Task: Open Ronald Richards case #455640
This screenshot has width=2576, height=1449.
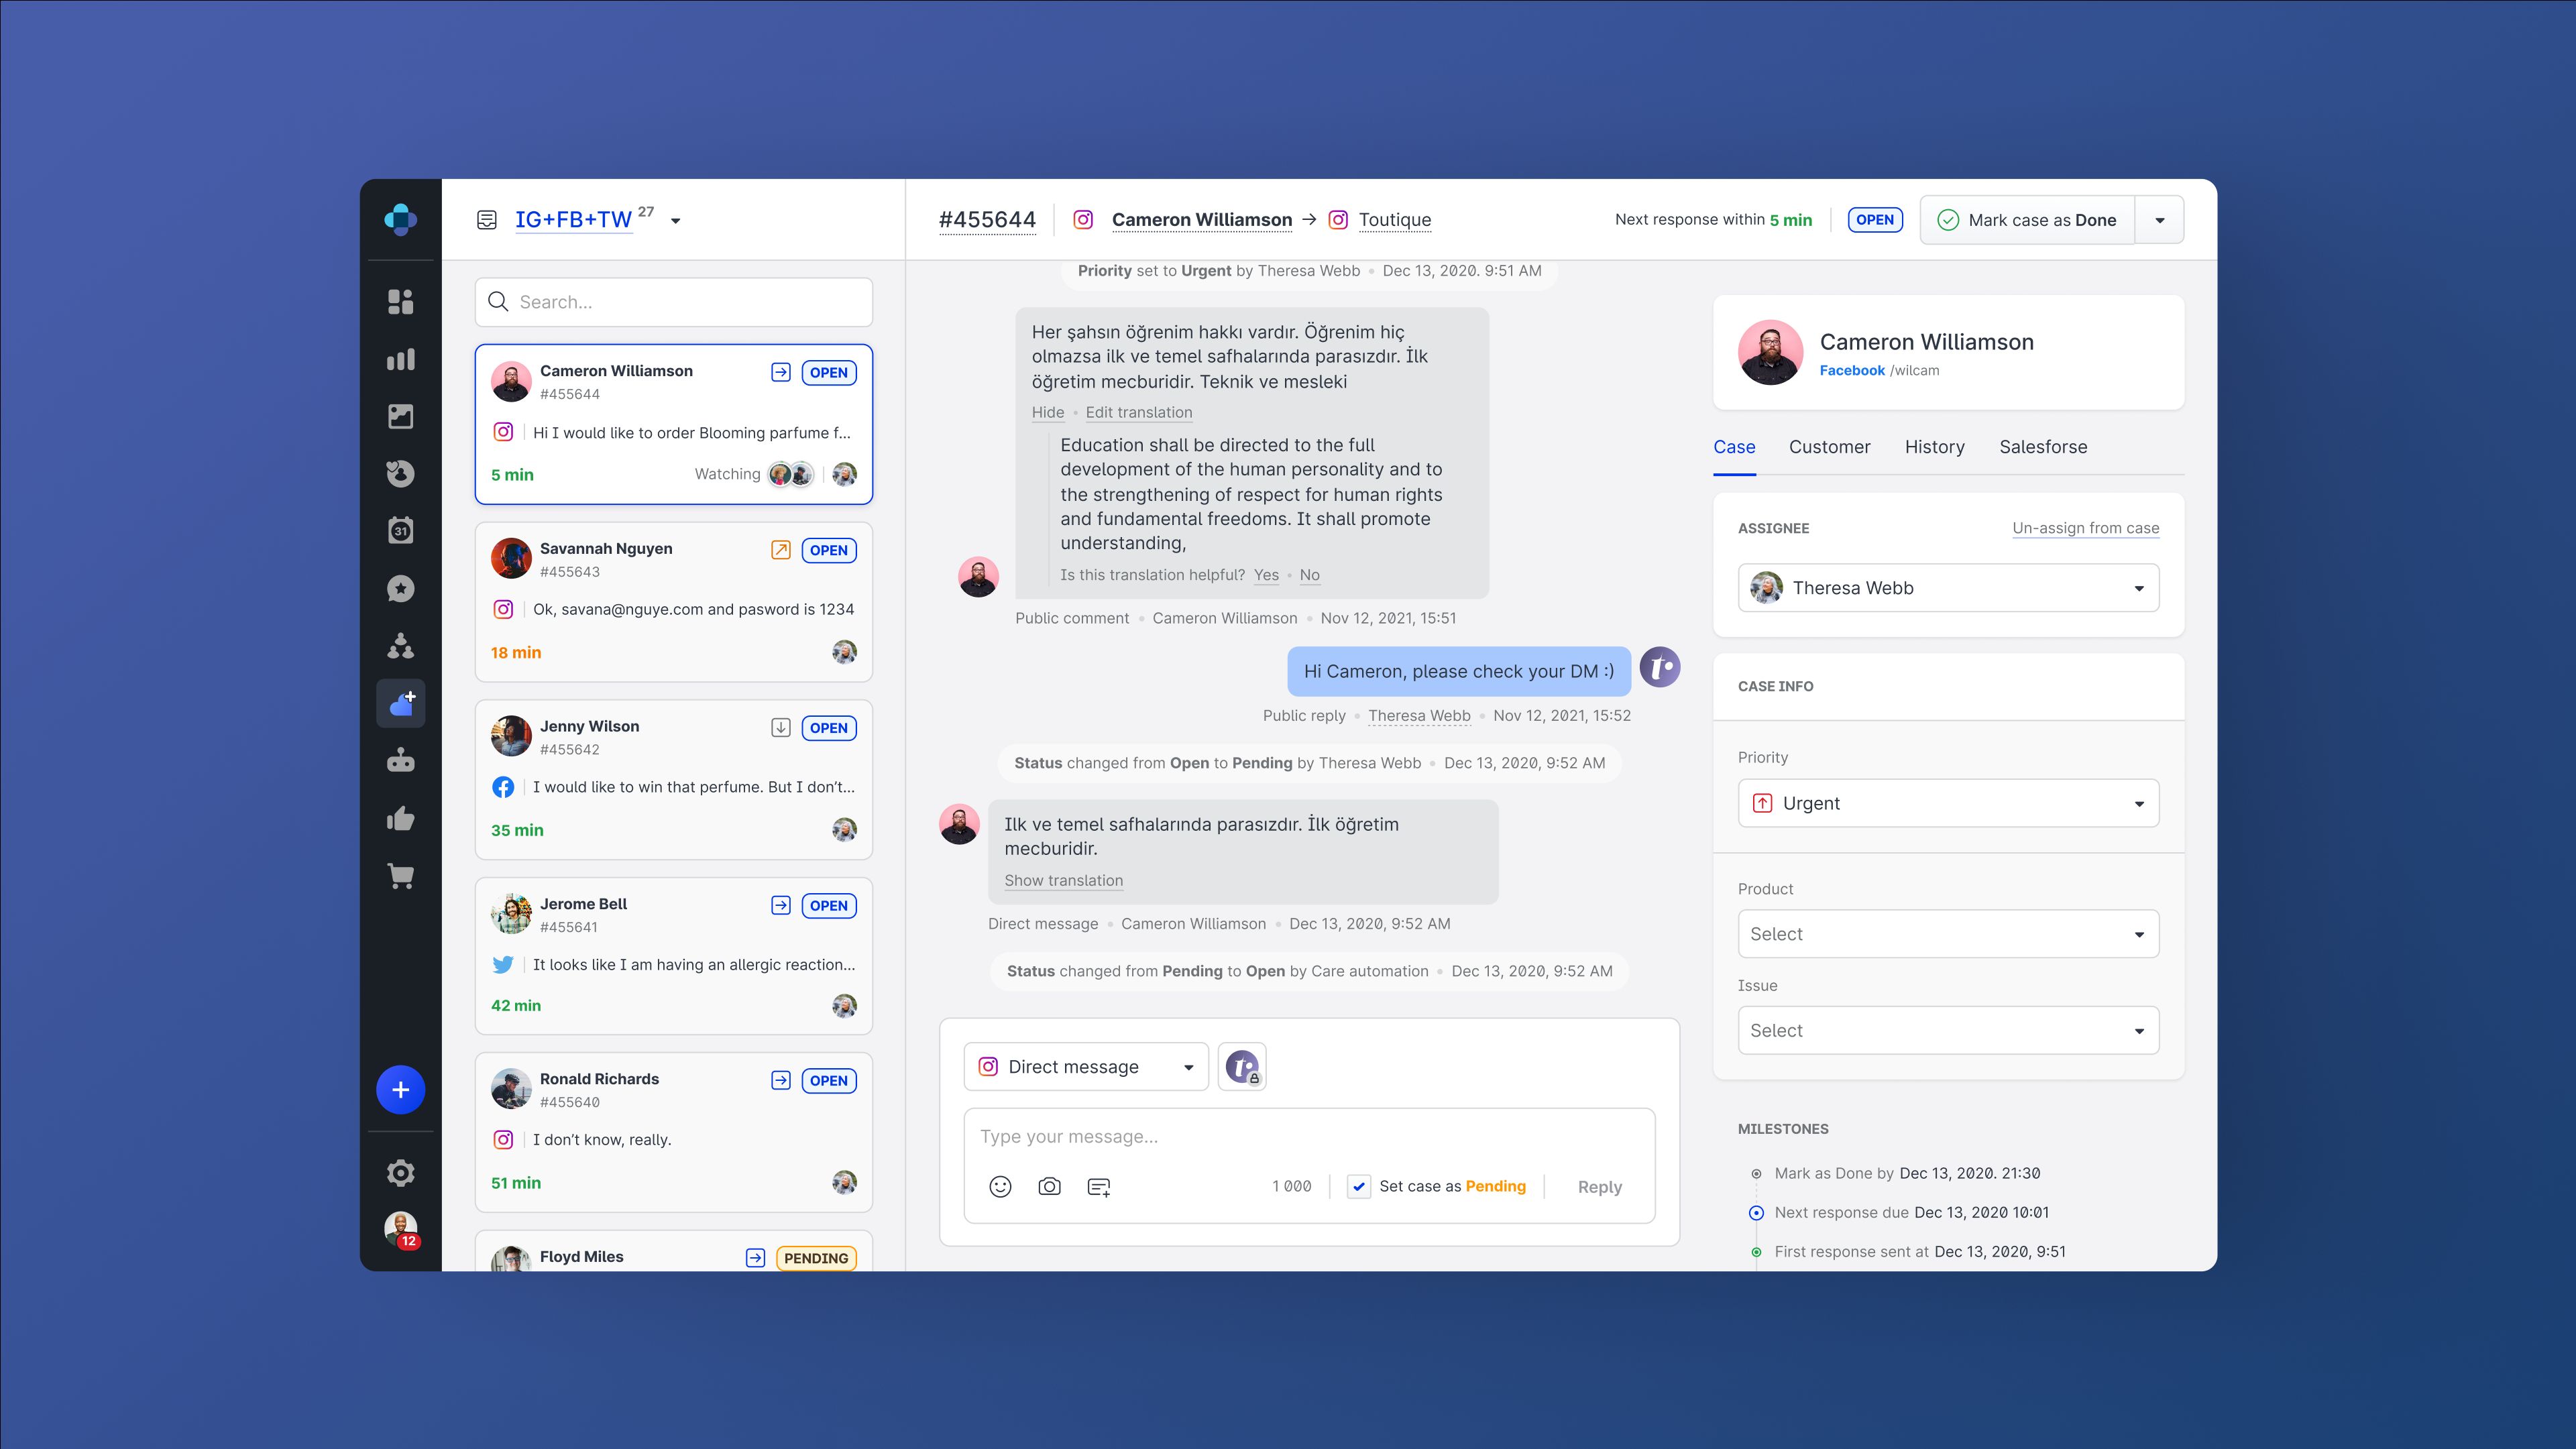Action: pos(674,1132)
